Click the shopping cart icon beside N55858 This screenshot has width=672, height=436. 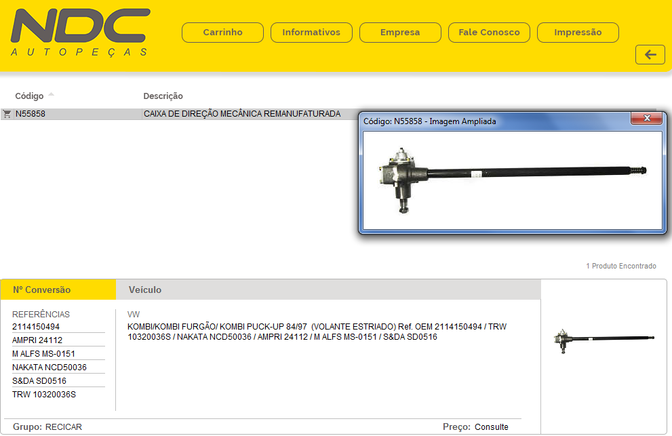[x=7, y=114]
